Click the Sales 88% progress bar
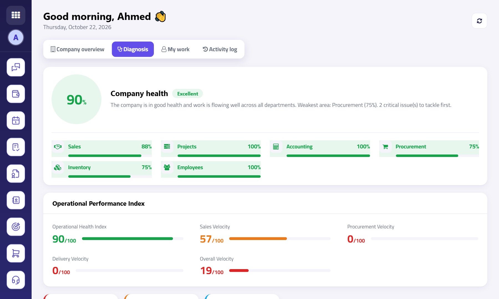 (110, 156)
